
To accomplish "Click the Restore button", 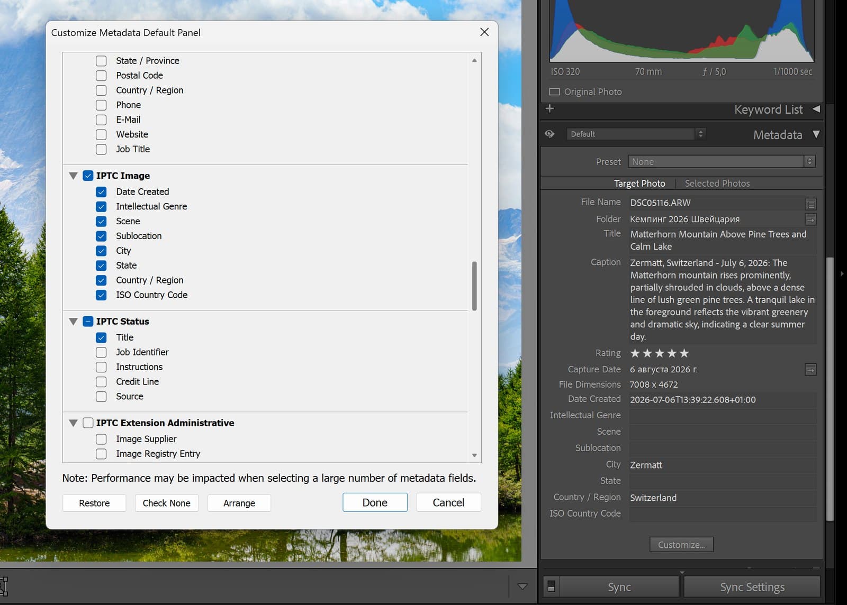I will pyautogui.click(x=94, y=503).
